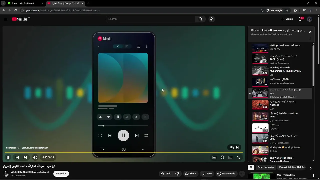Image resolution: width=320 pixels, height=180 pixels.
Task: Close the Kick Dashboard browser tab
Action: coord(42,3)
